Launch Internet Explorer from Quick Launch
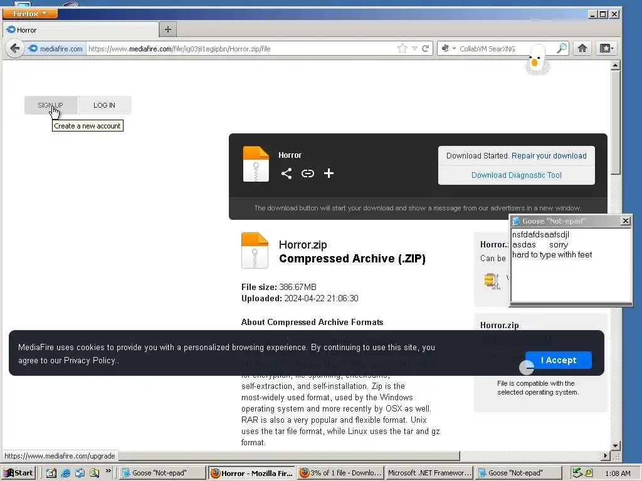Viewport: 642px width, 481px height. point(65,473)
